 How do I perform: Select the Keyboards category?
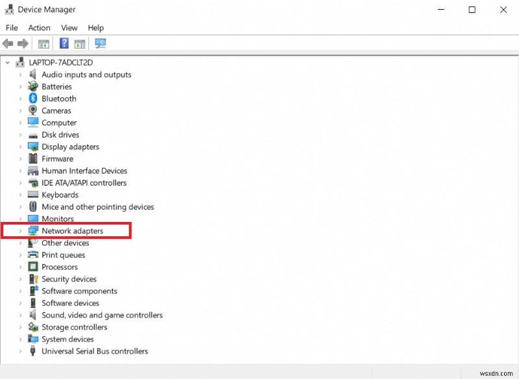tap(58, 195)
